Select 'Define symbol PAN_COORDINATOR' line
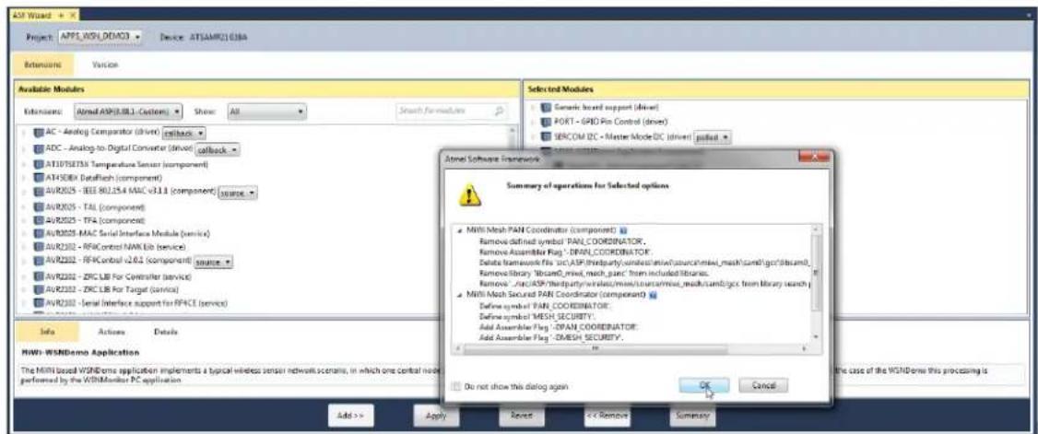 tap(544, 306)
